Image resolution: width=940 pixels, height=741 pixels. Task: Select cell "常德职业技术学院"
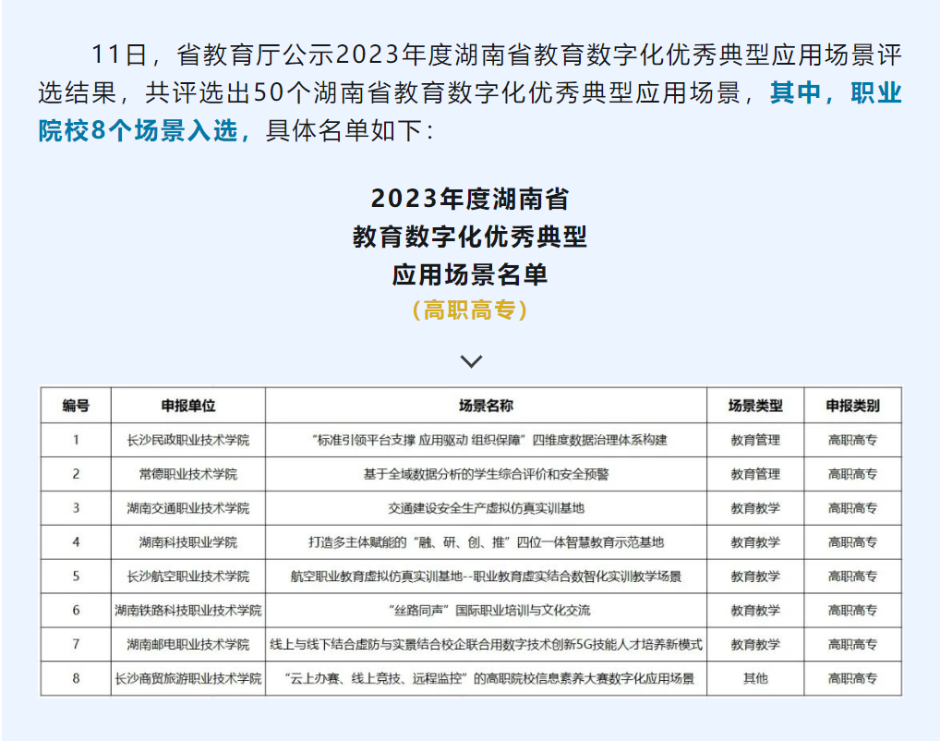(x=188, y=474)
